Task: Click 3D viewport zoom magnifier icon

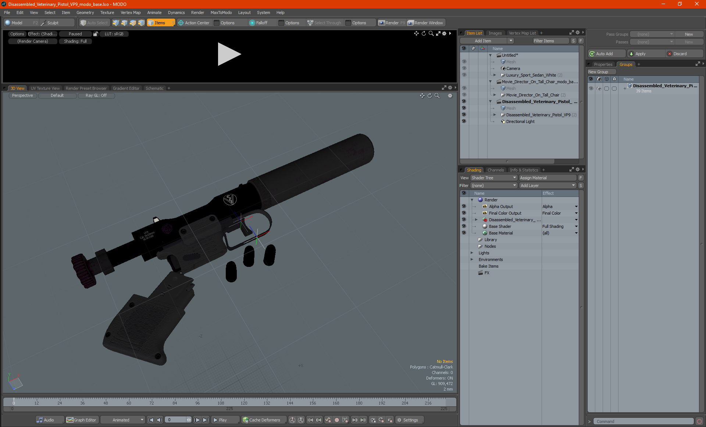Action: [x=437, y=96]
